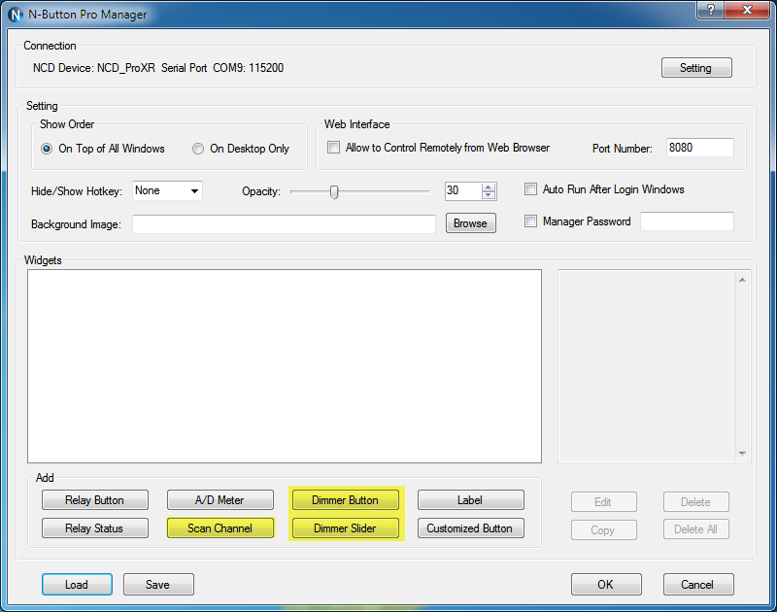Add a Dimmer Button widget
Image resolution: width=777 pixels, height=612 pixels.
[346, 500]
